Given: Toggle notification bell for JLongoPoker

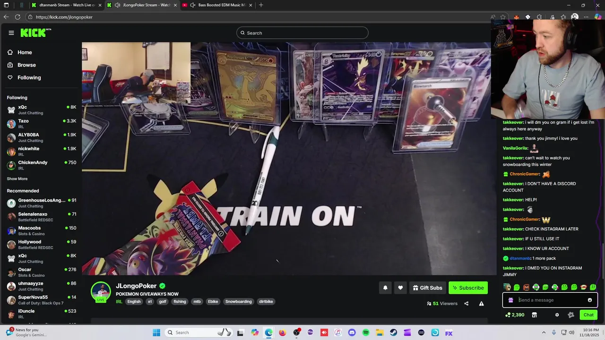Looking at the screenshot, I should tap(385, 288).
